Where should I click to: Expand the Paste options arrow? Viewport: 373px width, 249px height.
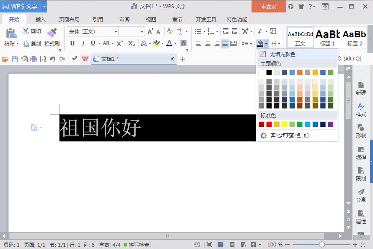(17, 44)
